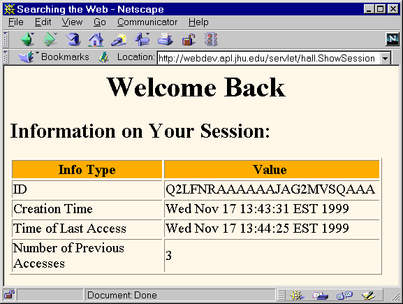Viewport: 403px width, 304px height.
Task: Click the Creation Time label cell
Action: 87,209
